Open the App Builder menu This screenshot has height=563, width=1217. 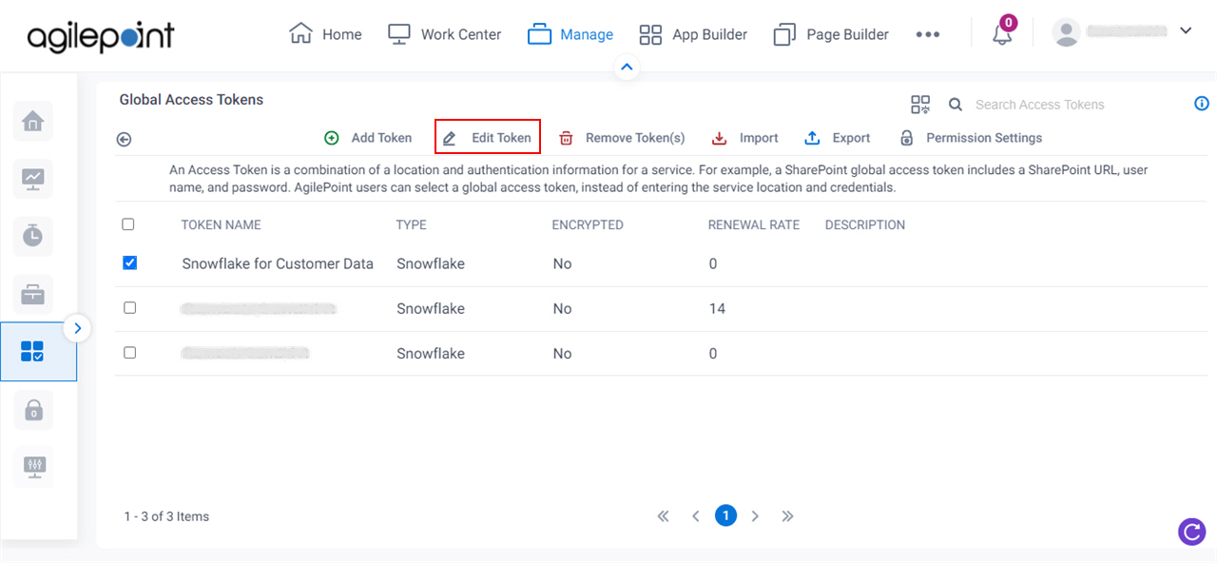[x=693, y=34]
